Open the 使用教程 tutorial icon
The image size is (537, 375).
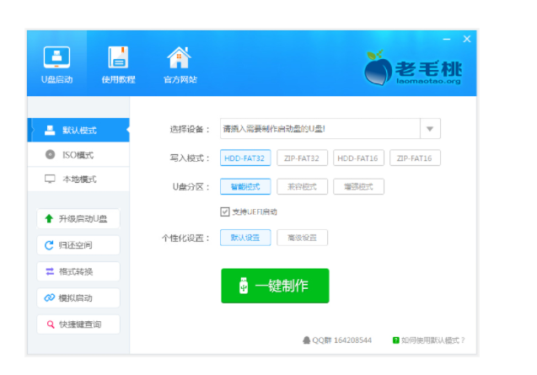pyautogui.click(x=118, y=57)
